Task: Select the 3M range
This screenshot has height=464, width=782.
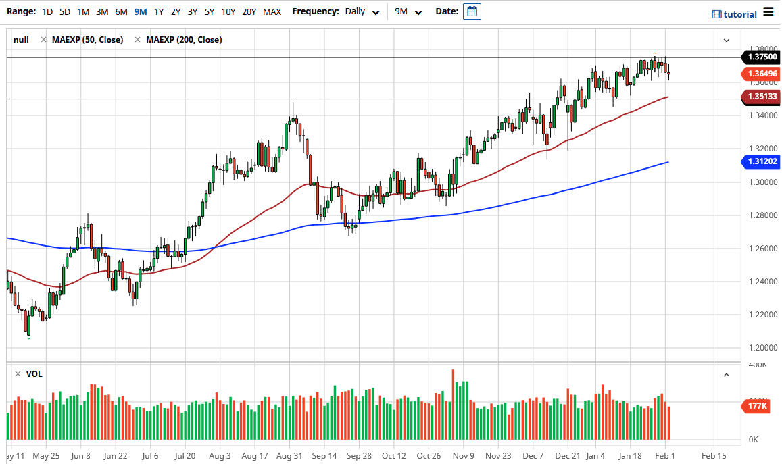Action: 102,11
